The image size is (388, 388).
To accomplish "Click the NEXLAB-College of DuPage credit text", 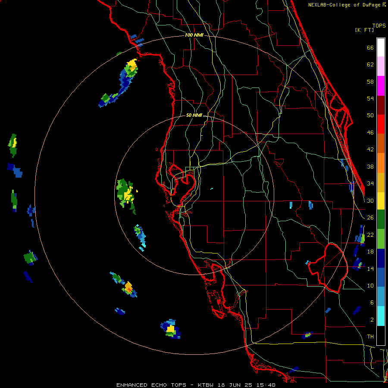I will 344,5.
